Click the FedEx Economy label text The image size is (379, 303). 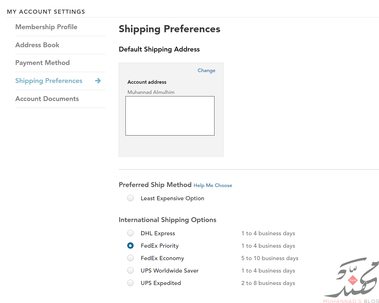pyautogui.click(x=163, y=258)
